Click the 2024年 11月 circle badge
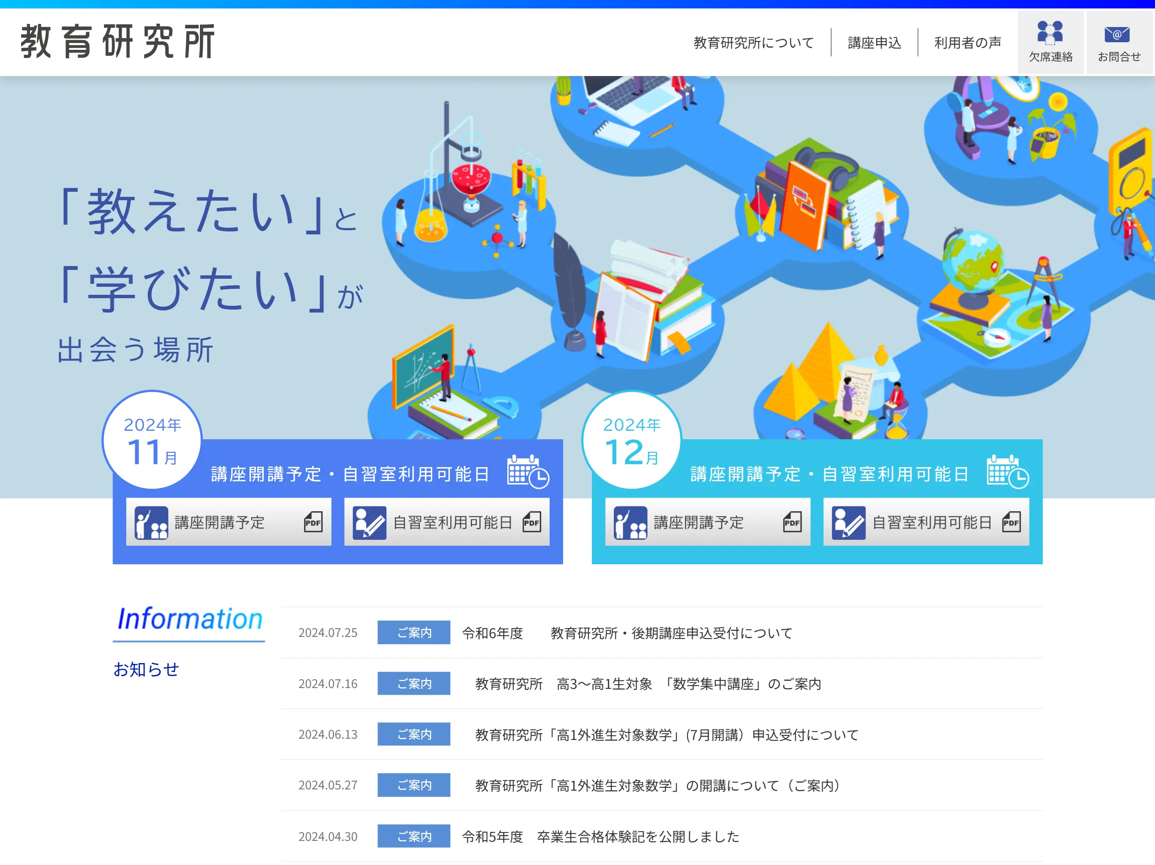 pos(152,440)
